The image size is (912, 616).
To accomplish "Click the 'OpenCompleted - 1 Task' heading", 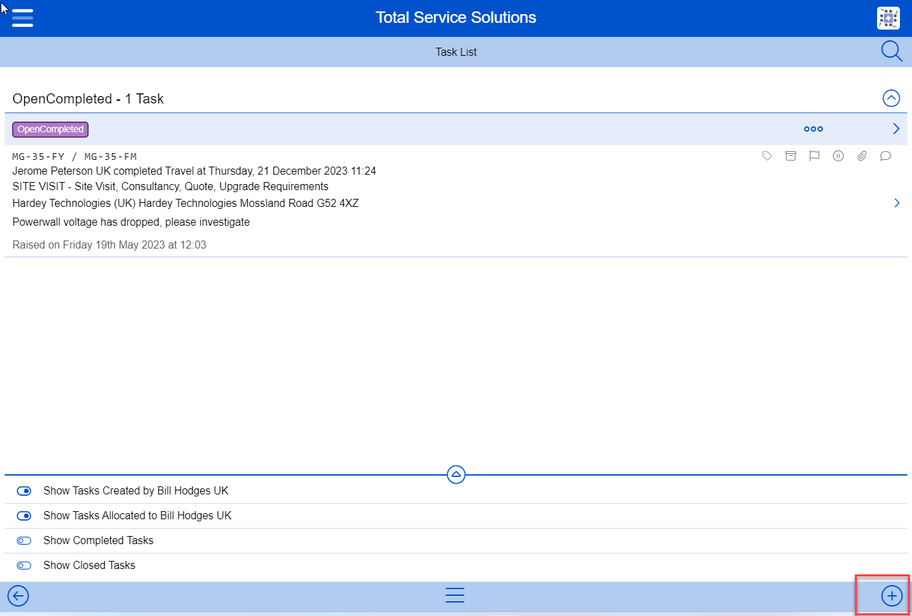I will point(88,99).
